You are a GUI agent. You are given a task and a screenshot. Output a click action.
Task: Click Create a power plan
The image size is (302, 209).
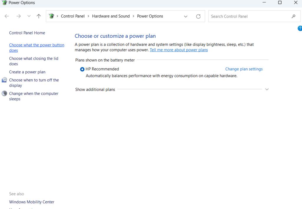pyautogui.click(x=27, y=72)
